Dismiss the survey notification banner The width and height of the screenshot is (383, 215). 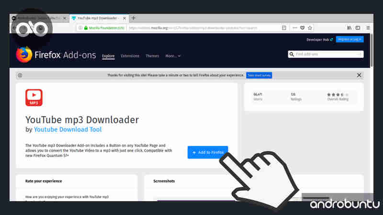coord(359,75)
